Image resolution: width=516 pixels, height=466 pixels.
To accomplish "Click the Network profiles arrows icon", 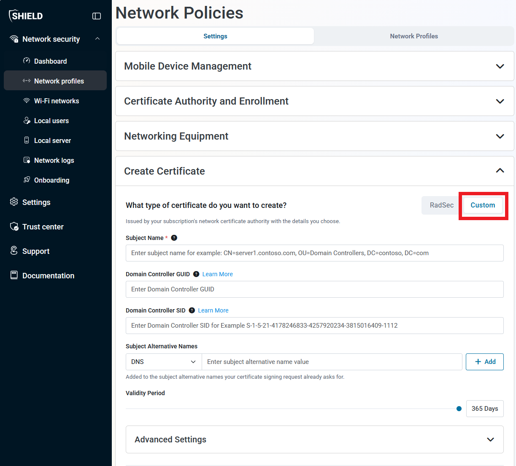I will coord(27,81).
